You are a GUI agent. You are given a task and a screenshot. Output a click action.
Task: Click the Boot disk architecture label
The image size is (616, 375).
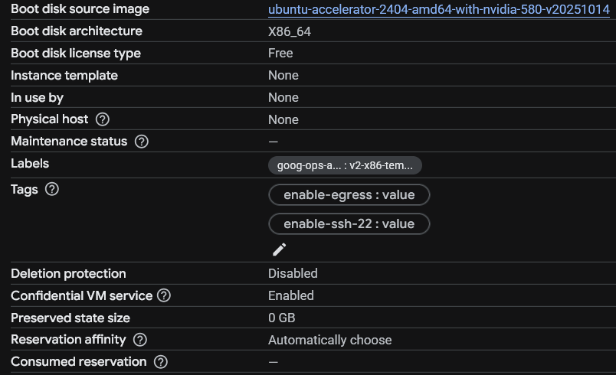click(x=77, y=31)
